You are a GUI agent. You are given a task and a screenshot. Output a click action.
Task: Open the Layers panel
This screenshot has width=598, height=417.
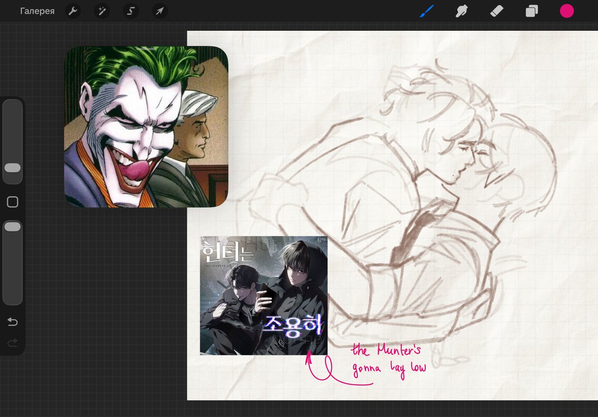[x=532, y=11]
